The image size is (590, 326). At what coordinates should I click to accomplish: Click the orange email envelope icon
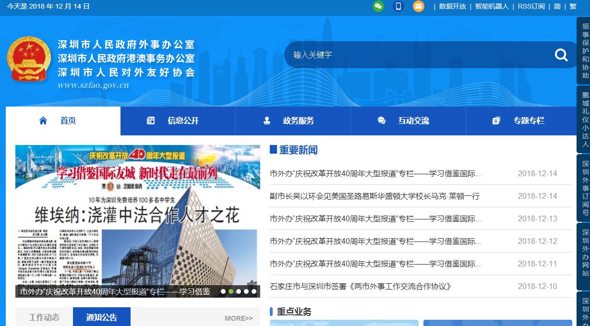419,6
